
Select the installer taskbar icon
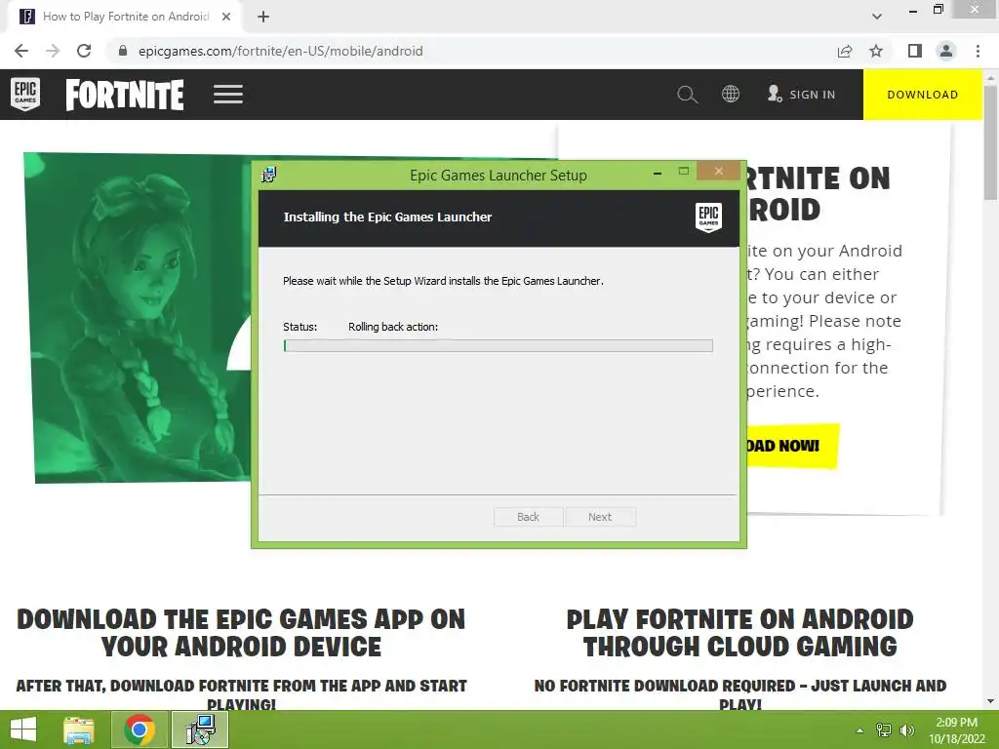pyautogui.click(x=200, y=729)
